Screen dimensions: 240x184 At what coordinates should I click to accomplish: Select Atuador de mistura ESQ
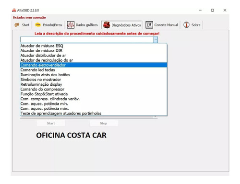point(94,46)
